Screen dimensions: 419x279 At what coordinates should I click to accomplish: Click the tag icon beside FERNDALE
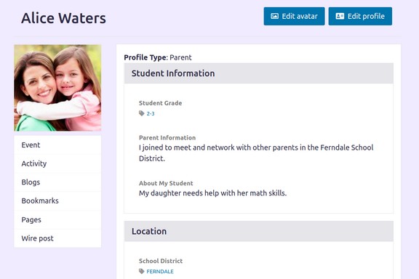tap(142, 272)
